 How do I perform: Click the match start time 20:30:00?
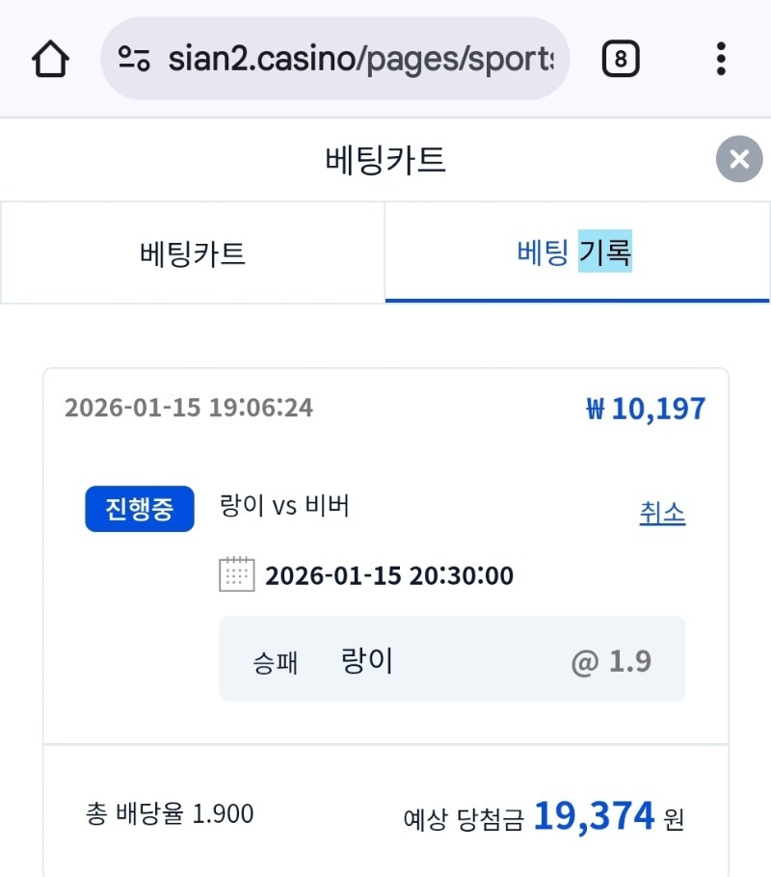[388, 576]
